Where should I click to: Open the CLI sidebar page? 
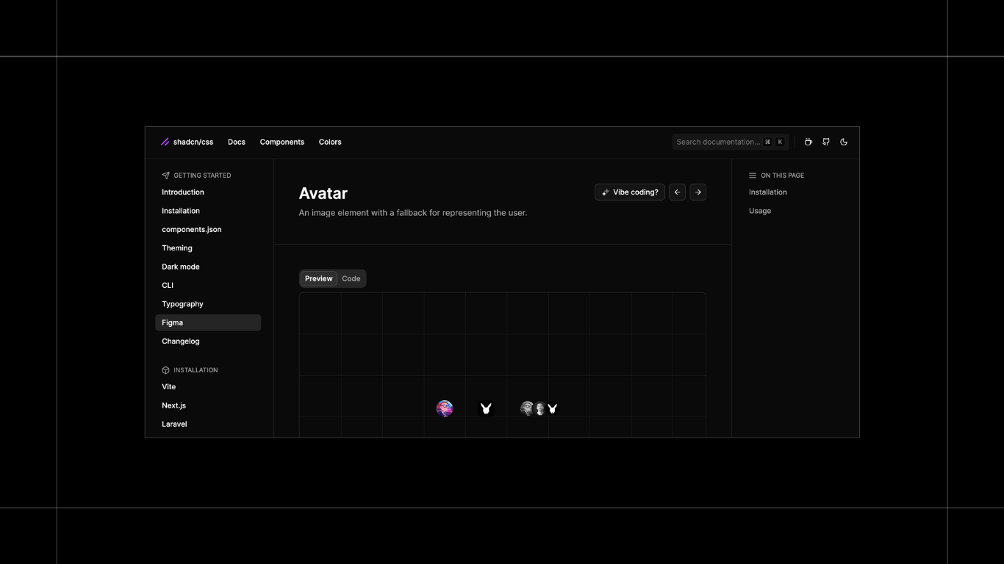click(x=168, y=285)
